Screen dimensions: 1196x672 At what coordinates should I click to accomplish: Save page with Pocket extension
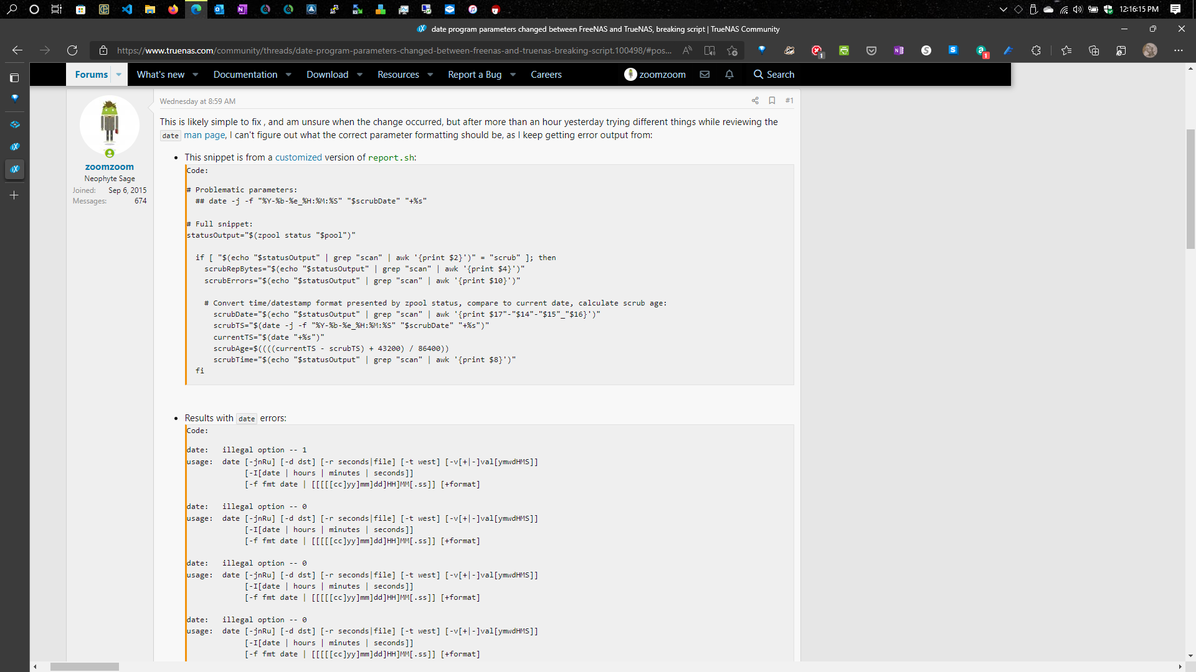point(871,50)
